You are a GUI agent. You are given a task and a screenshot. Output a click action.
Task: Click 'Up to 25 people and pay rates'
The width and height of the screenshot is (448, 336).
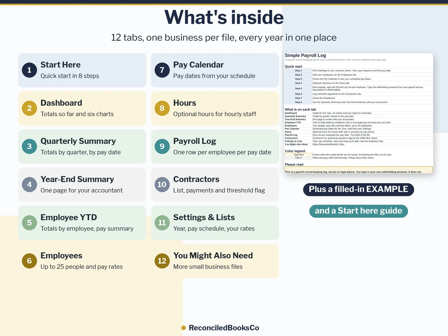82,267
